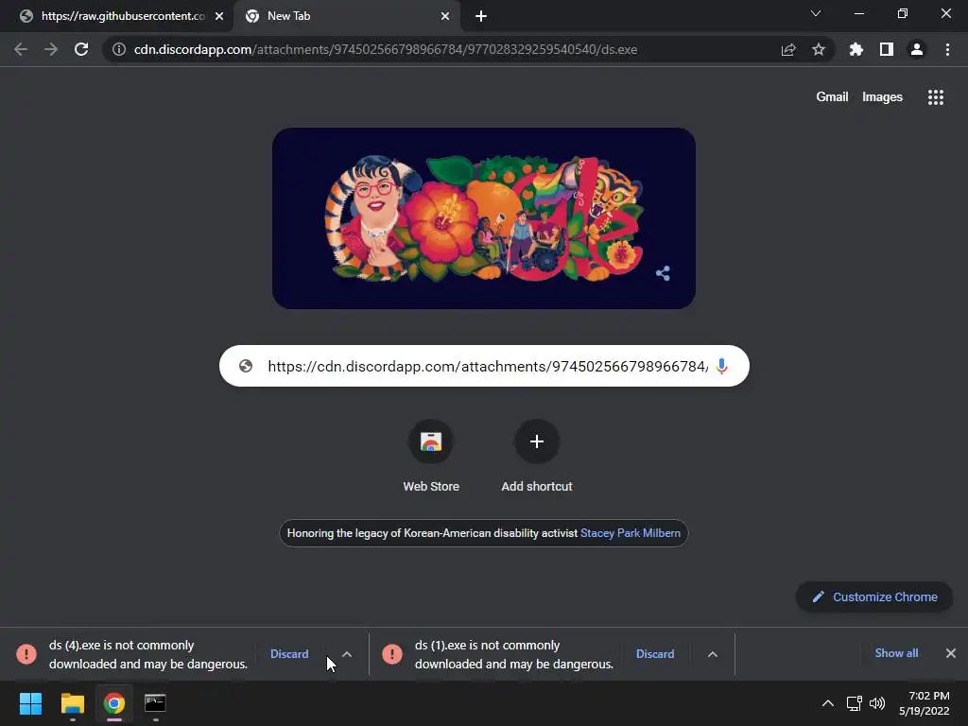Click the address bar URL

[386, 49]
